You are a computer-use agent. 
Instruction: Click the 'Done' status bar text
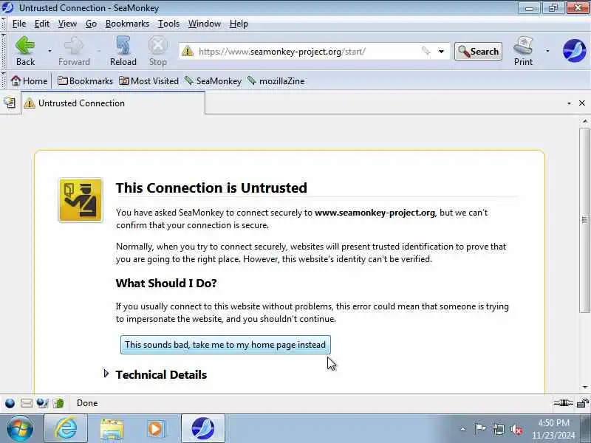87,403
